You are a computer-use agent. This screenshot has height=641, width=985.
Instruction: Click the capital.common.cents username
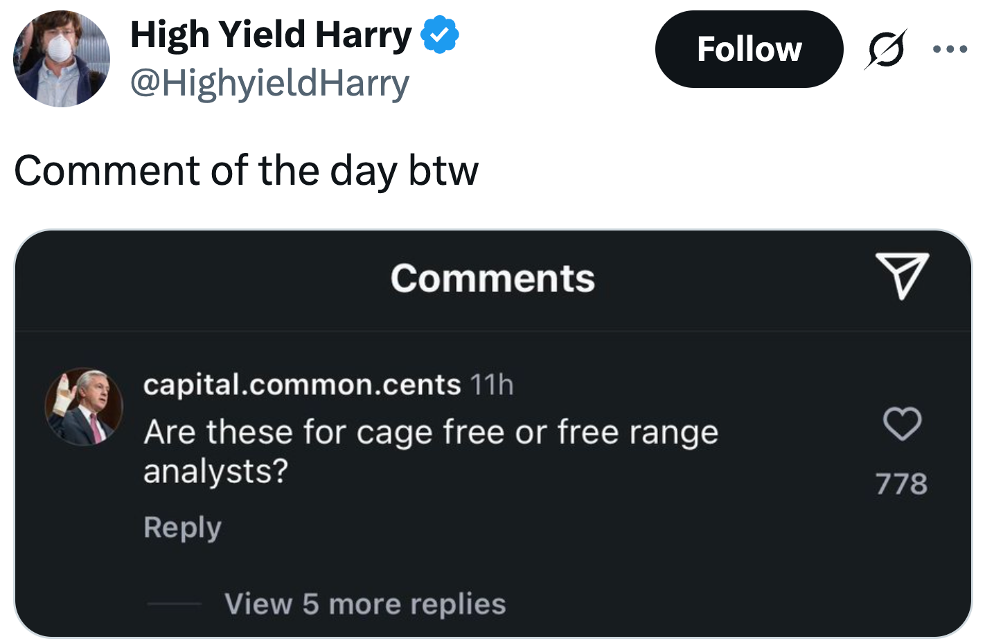point(302,384)
